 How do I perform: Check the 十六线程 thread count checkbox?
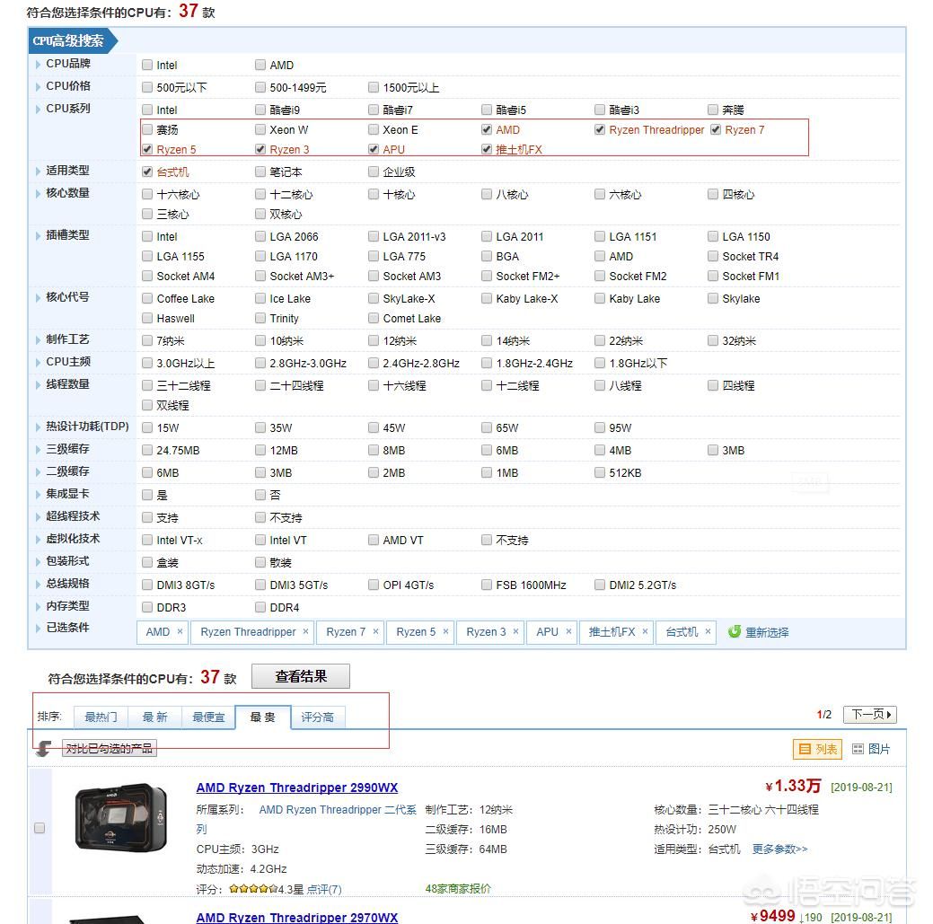(x=373, y=385)
